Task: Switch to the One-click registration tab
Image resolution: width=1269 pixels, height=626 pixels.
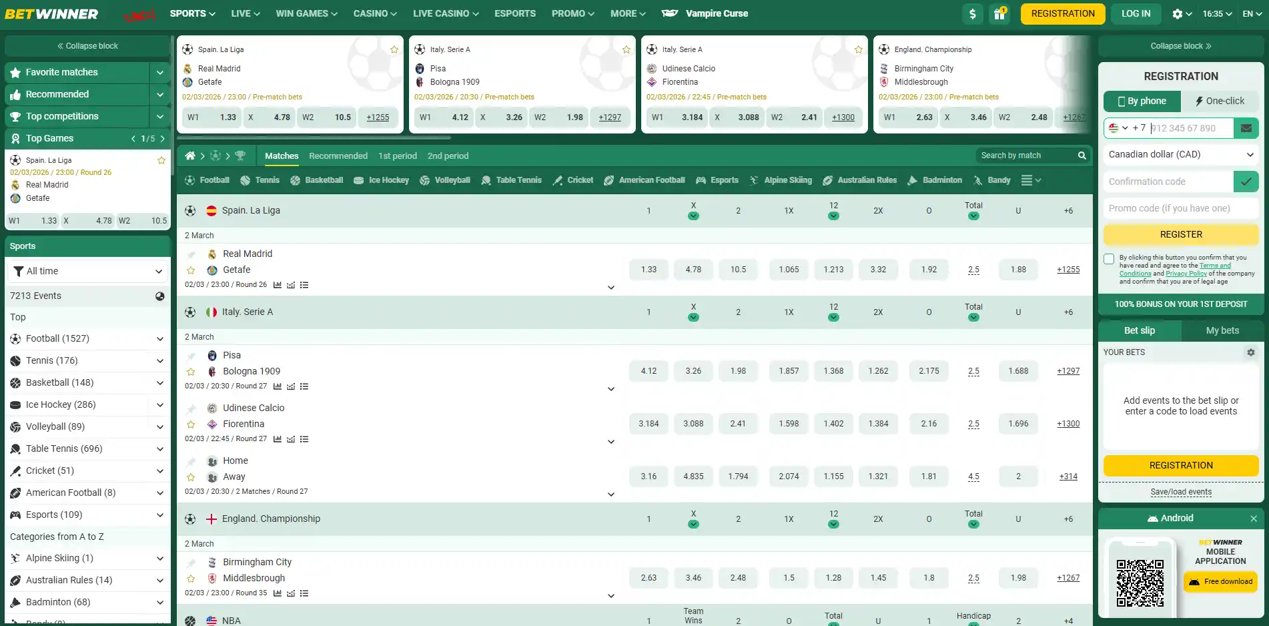Action: (1220, 101)
